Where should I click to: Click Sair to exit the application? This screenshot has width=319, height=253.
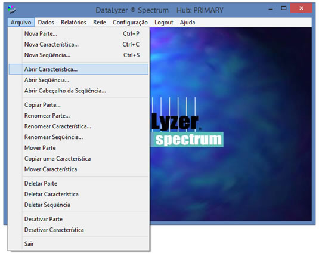point(79,244)
